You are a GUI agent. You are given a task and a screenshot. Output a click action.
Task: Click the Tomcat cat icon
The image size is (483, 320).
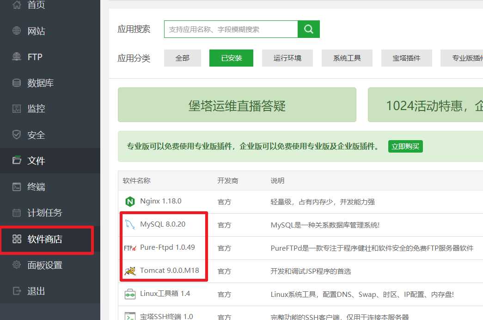(130, 271)
